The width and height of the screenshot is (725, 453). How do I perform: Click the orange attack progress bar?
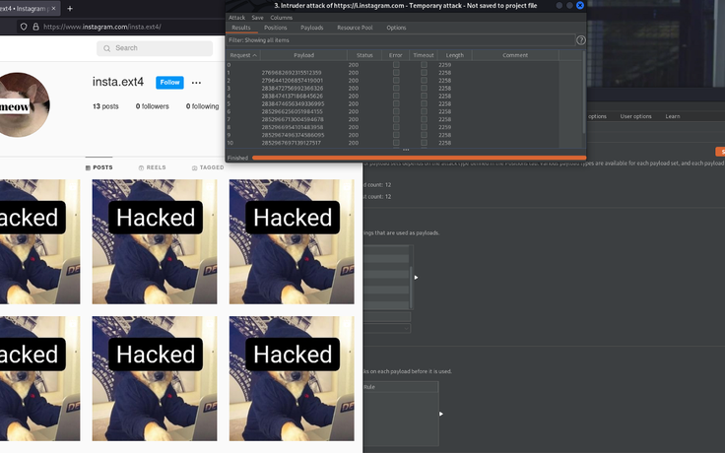click(419, 159)
